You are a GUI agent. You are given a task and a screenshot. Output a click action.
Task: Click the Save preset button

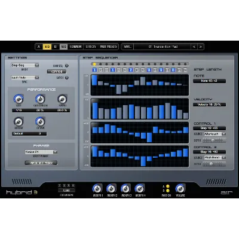coord(127,47)
